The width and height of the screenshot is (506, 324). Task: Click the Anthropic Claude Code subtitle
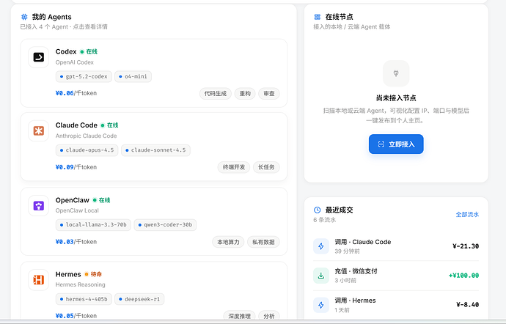[86, 136]
